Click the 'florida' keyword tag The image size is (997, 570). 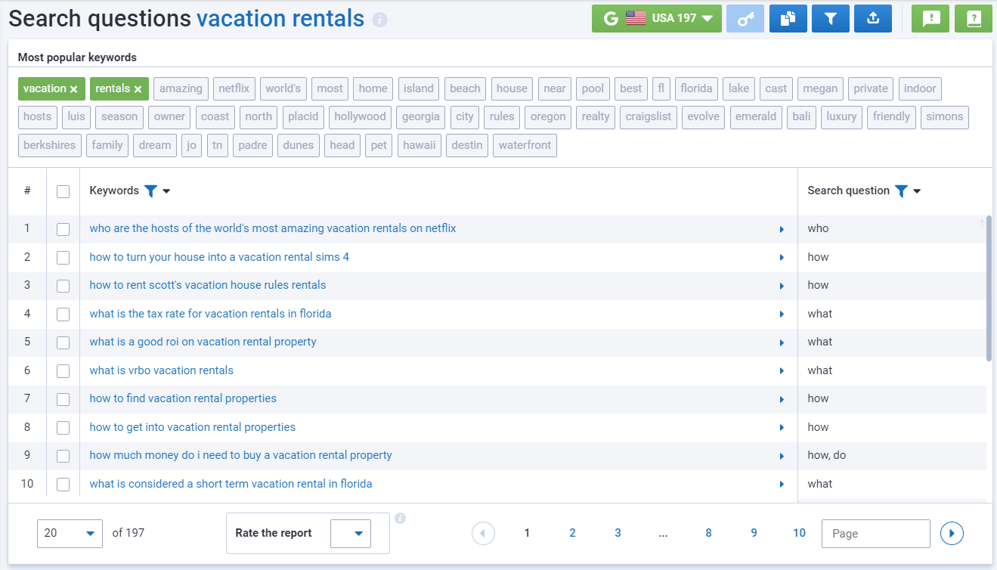[695, 88]
